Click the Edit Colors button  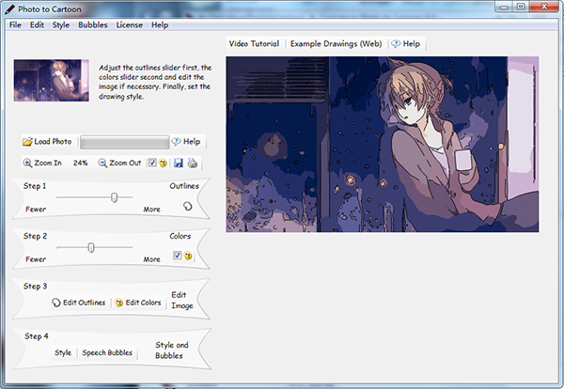click(x=137, y=303)
